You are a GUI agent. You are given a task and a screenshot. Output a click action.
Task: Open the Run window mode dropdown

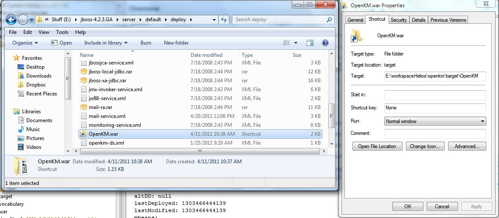[435, 121]
